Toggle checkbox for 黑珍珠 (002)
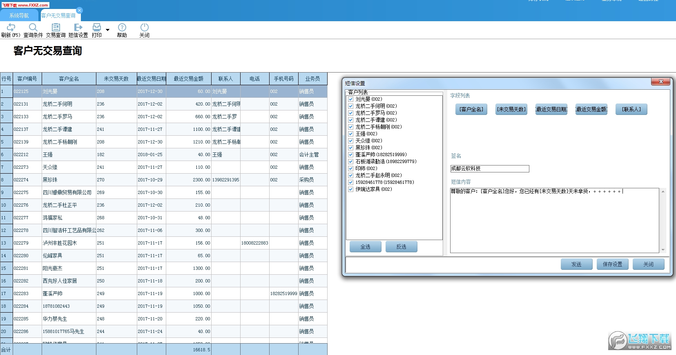The width and height of the screenshot is (676, 355). point(350,148)
